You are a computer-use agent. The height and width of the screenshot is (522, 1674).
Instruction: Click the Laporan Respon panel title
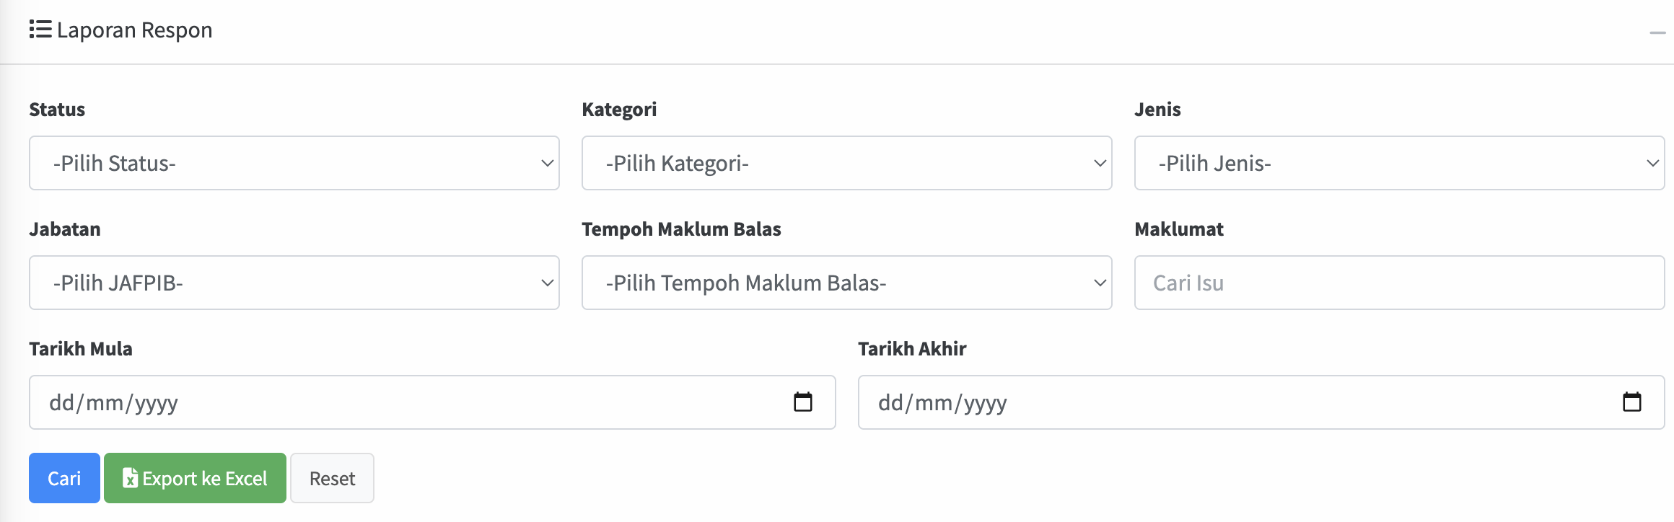click(x=134, y=30)
